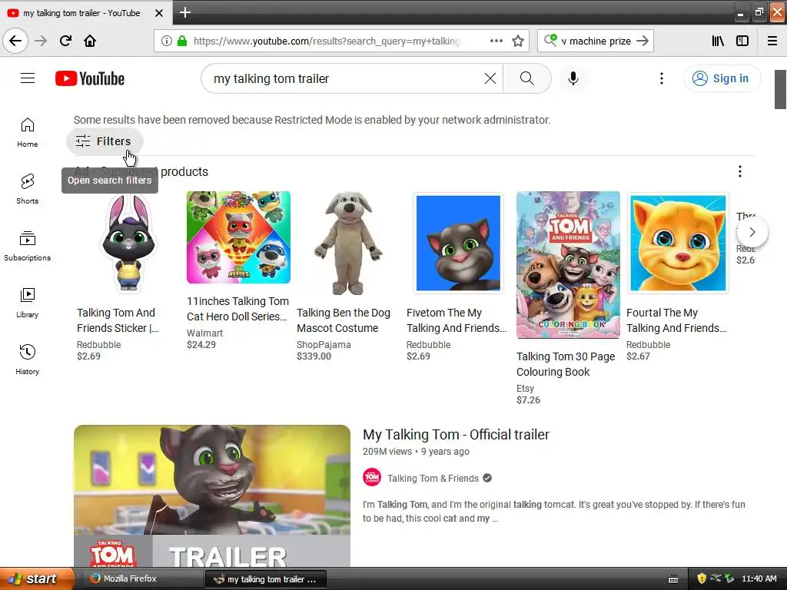Open the search Filters button

pyautogui.click(x=105, y=141)
